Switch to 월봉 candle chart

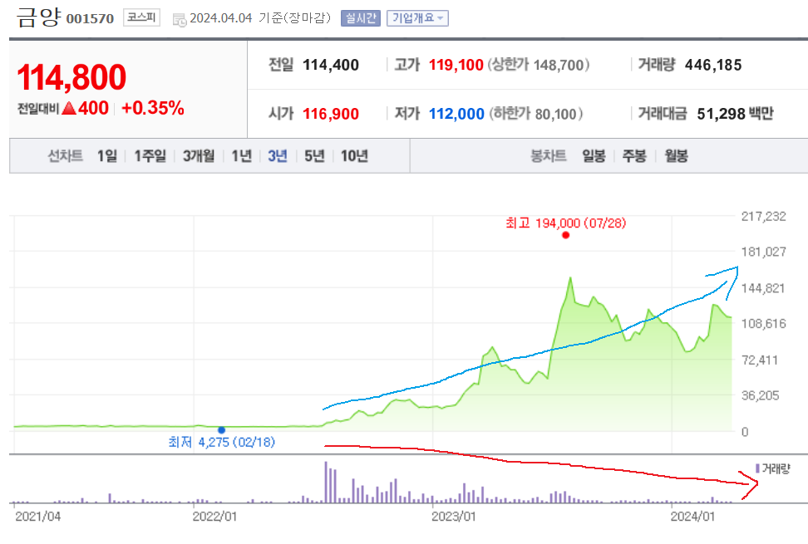click(676, 156)
